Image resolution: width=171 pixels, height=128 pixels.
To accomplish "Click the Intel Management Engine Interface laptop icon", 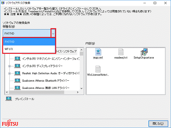I will click(x=17, y=59).
